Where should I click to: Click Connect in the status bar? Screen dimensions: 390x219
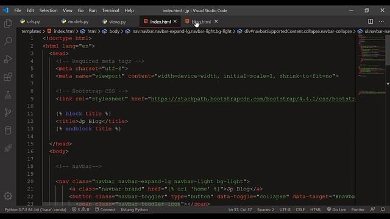tap(105, 209)
